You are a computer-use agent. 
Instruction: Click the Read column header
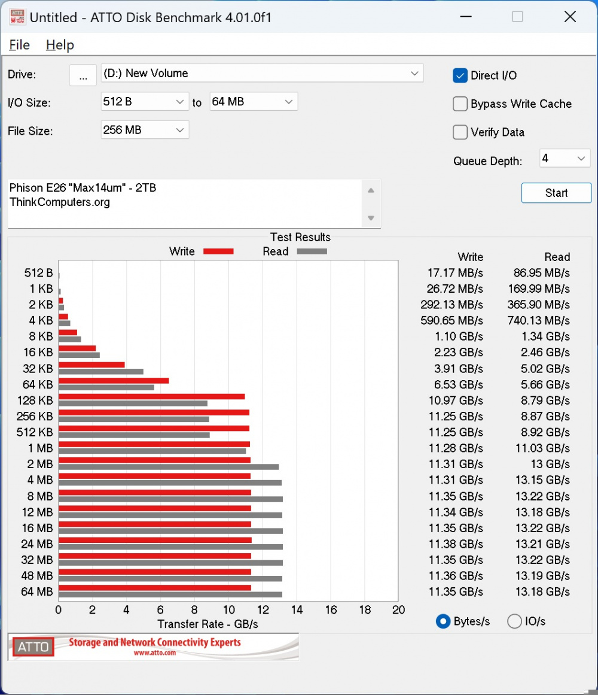(557, 257)
